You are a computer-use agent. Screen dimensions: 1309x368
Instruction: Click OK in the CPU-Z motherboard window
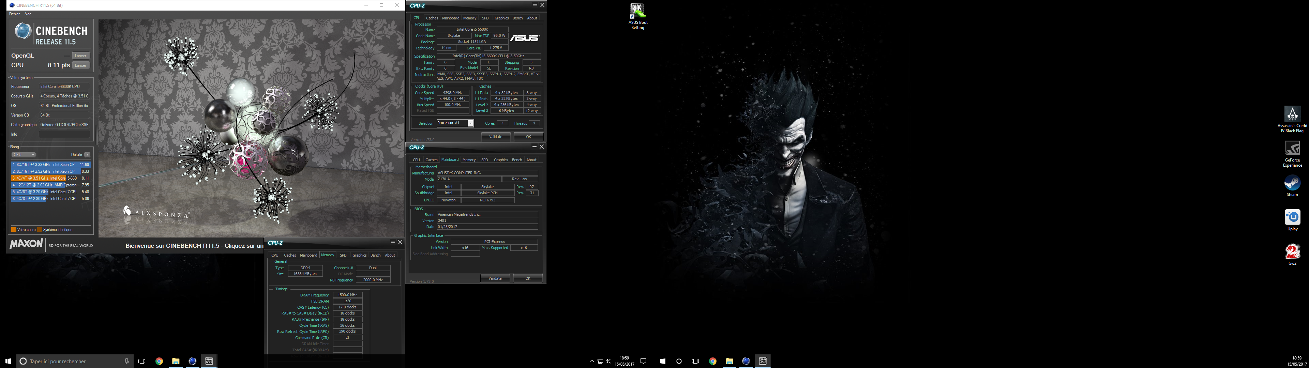tap(527, 278)
